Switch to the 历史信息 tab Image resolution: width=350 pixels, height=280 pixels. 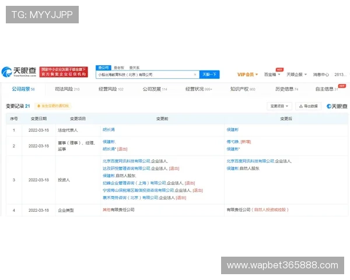coord(286,89)
